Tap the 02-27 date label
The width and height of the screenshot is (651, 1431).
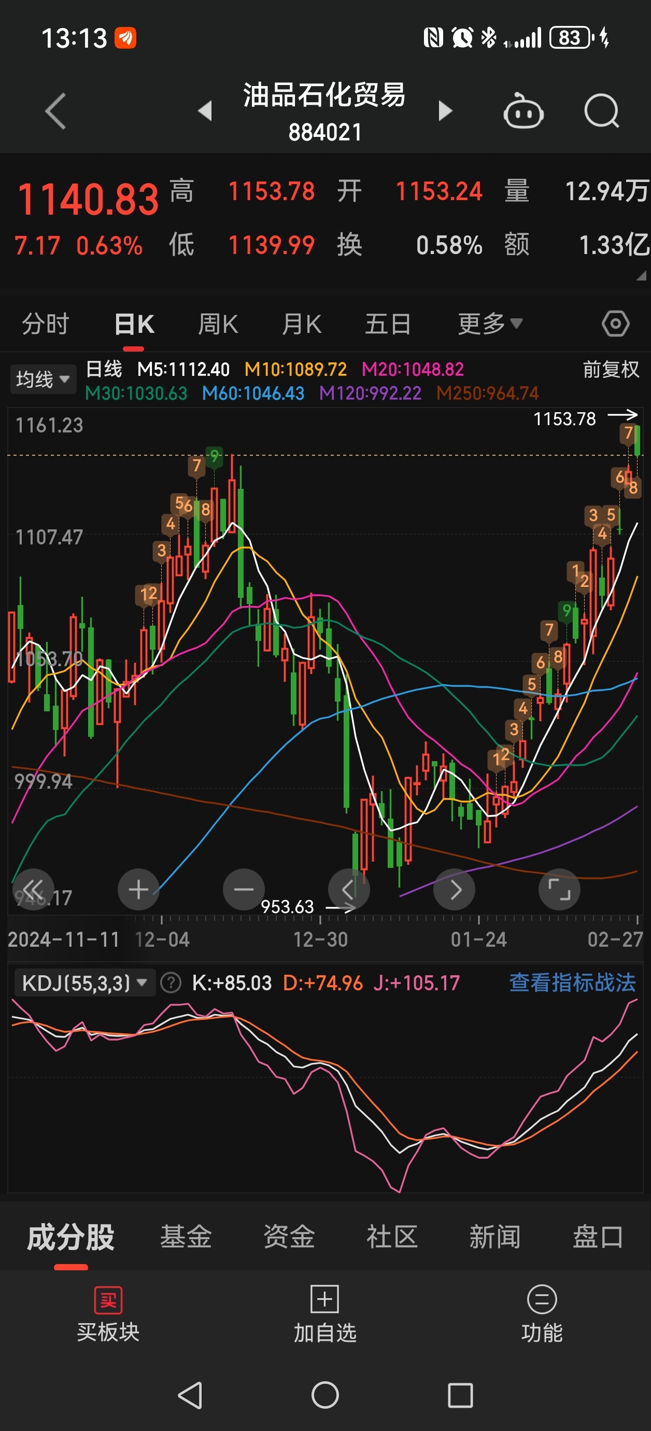tap(615, 940)
